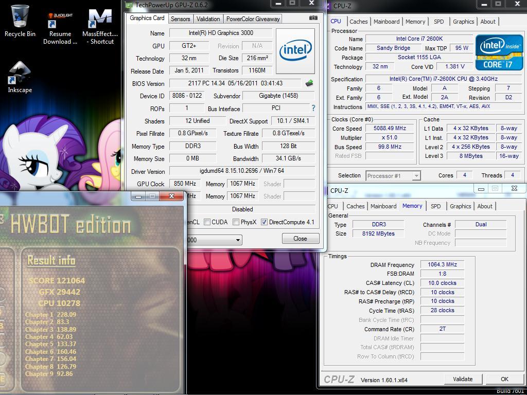Click the Device ID value 8086 - 0122
Screen dimensions: 527x395
coord(187,96)
